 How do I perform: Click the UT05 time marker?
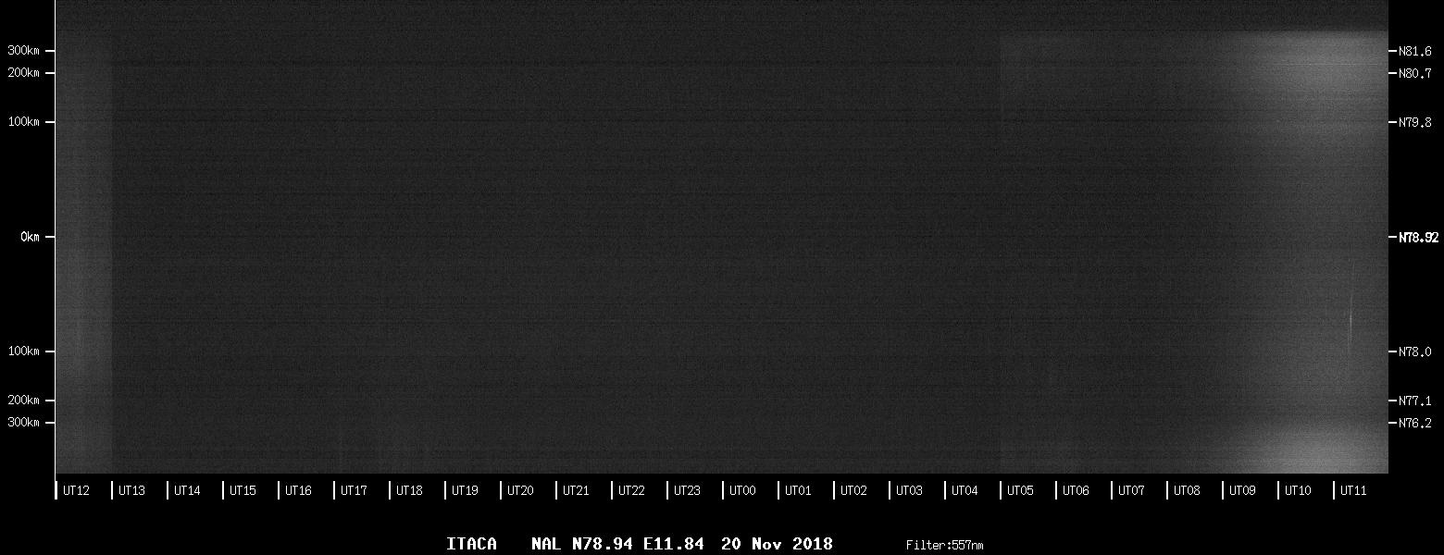[1020, 491]
